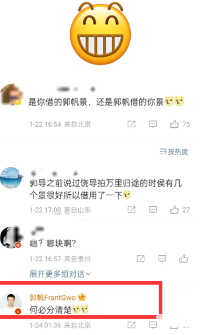Screen dimensions: 207x335
Task: Share the 17:08 Shandong comment
Action: [x=131, y=209]
